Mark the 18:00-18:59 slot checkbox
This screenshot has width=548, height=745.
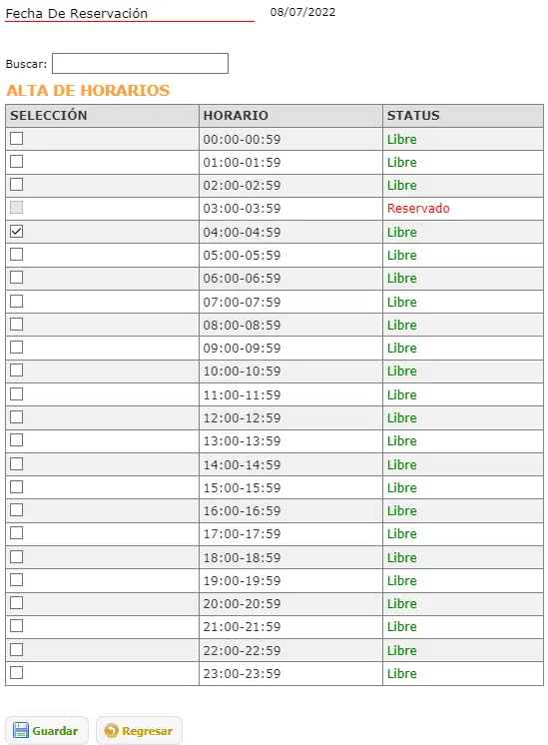[x=17, y=557]
